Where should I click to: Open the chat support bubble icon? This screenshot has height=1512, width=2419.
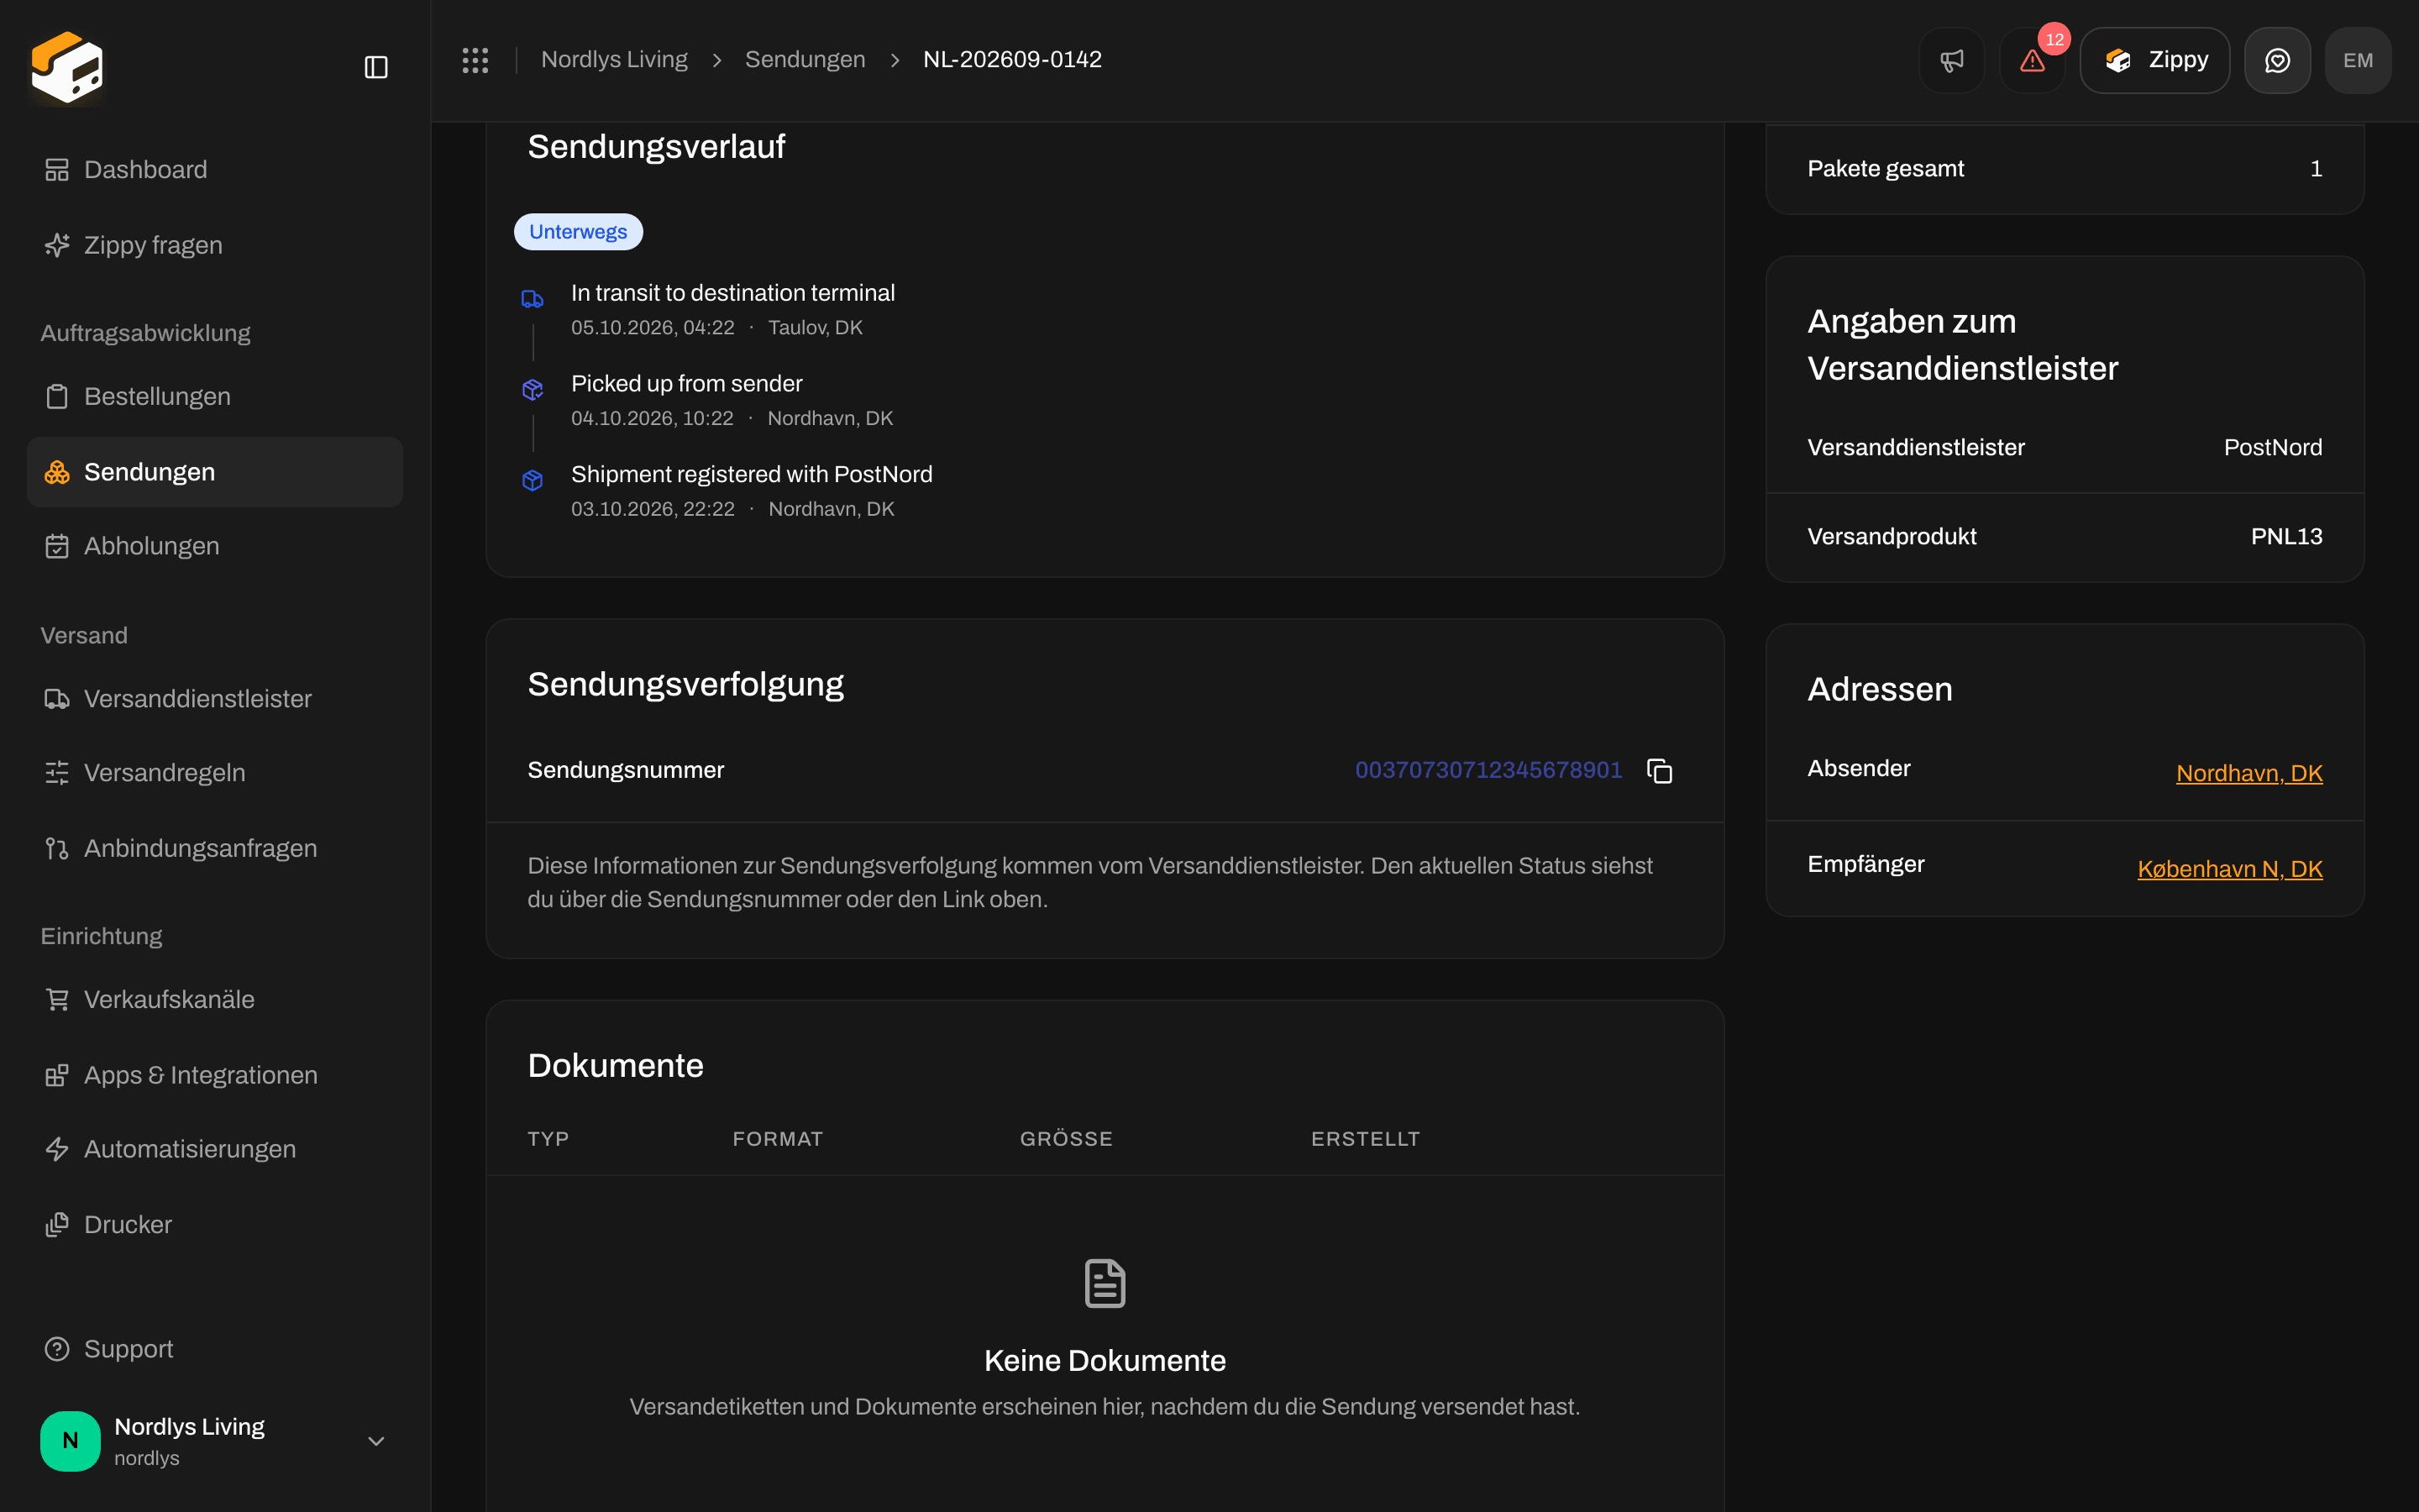(x=2277, y=60)
